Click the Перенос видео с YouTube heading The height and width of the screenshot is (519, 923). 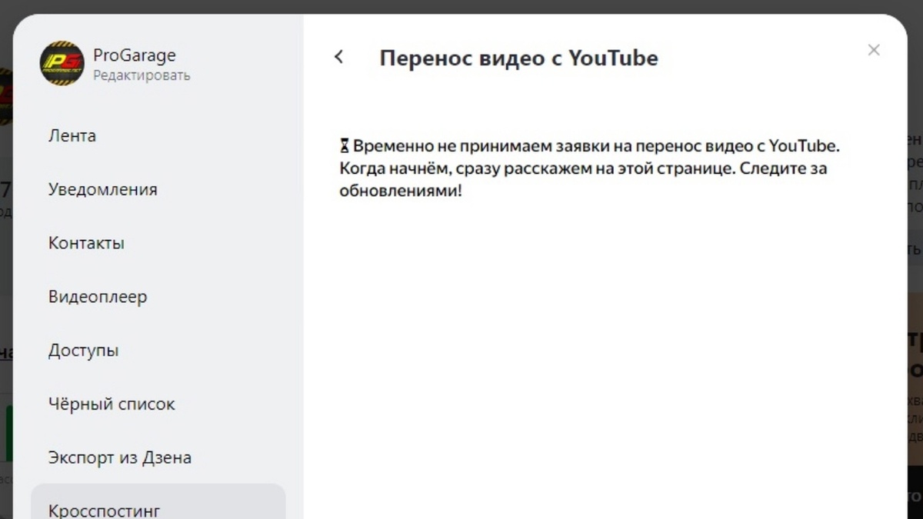click(518, 58)
